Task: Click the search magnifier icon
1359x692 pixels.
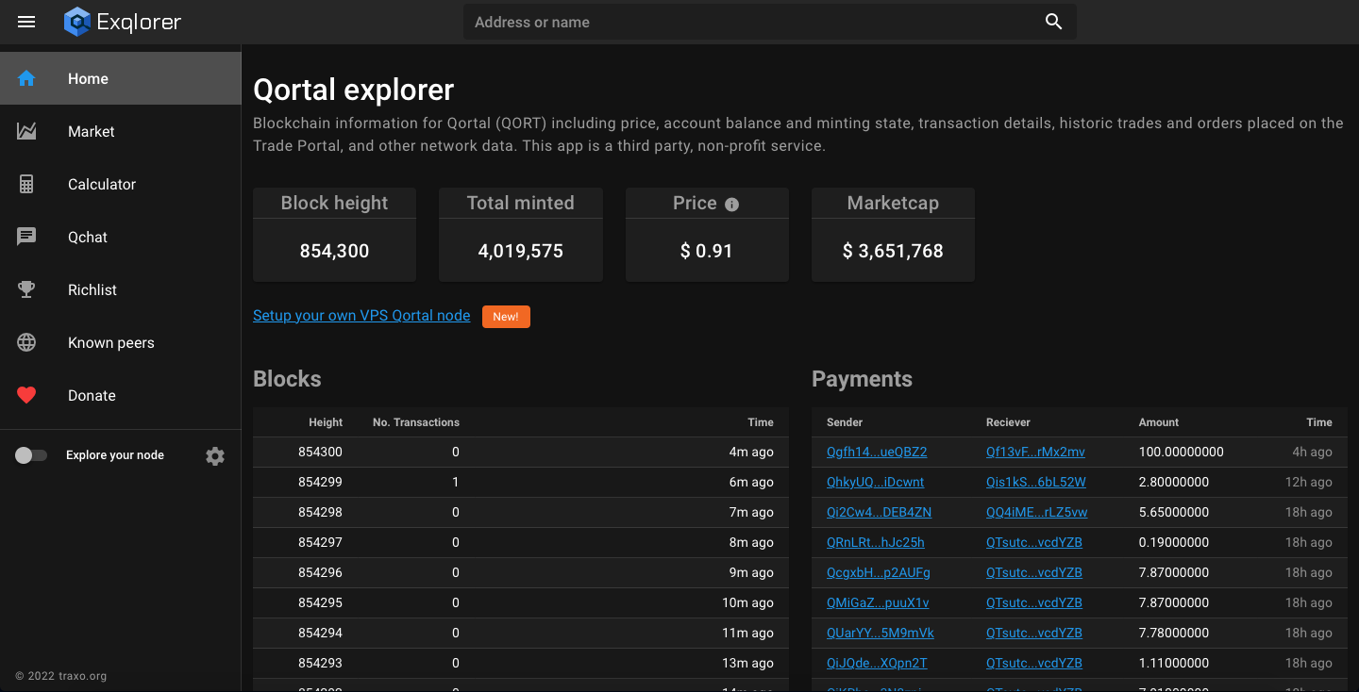Action: tap(1054, 22)
